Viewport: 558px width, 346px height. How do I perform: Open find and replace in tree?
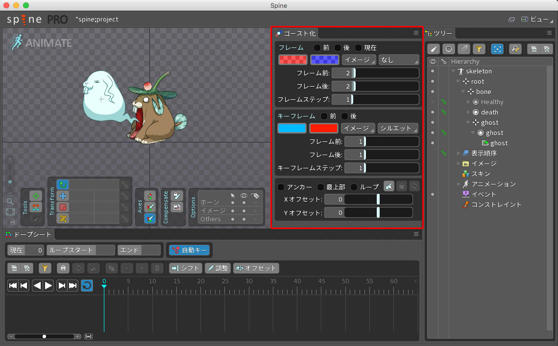coord(515,49)
